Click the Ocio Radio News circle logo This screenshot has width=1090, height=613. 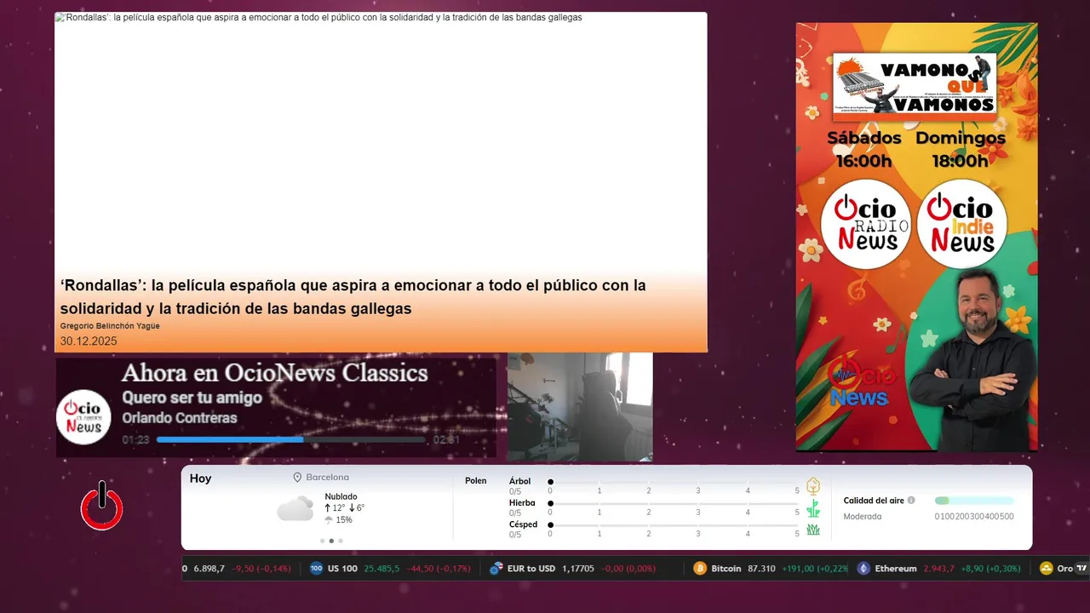point(866,225)
